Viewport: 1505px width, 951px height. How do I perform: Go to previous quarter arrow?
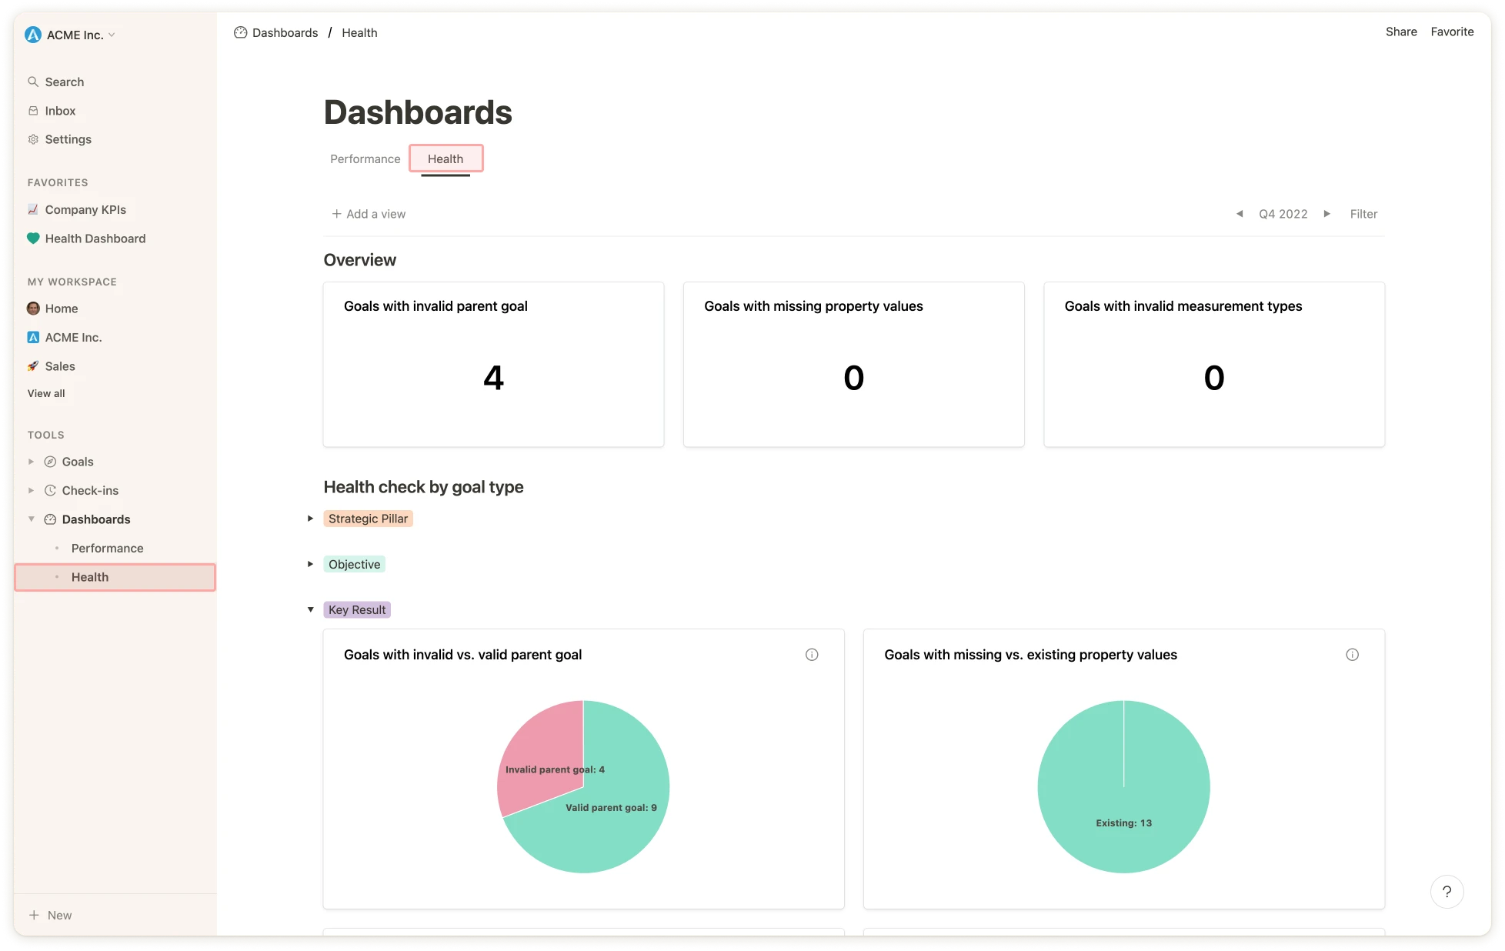(x=1240, y=214)
